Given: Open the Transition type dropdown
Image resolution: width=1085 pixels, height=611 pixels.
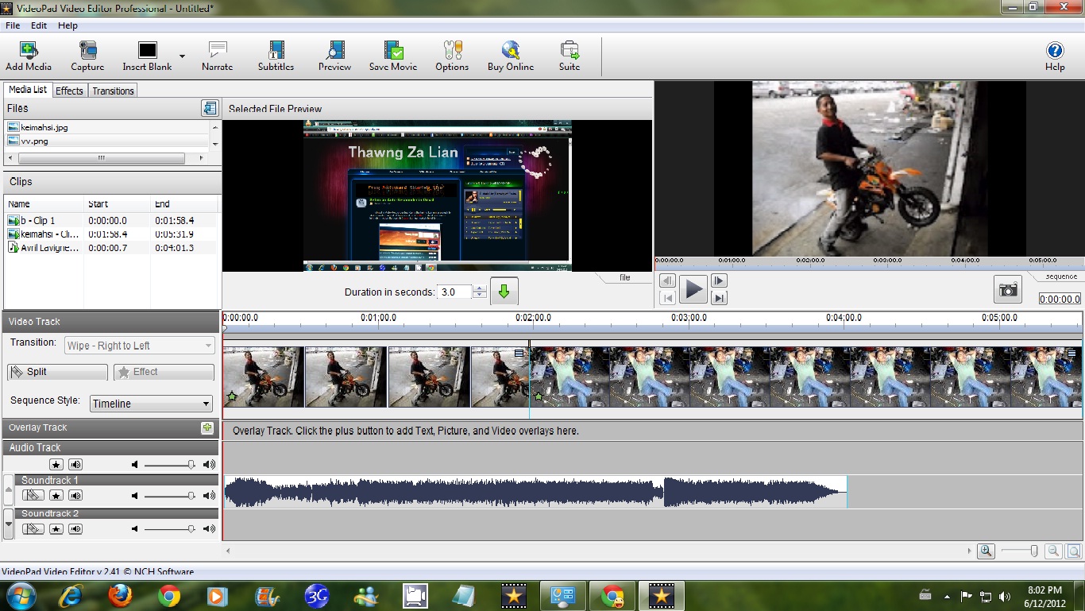Looking at the screenshot, I should 139,345.
